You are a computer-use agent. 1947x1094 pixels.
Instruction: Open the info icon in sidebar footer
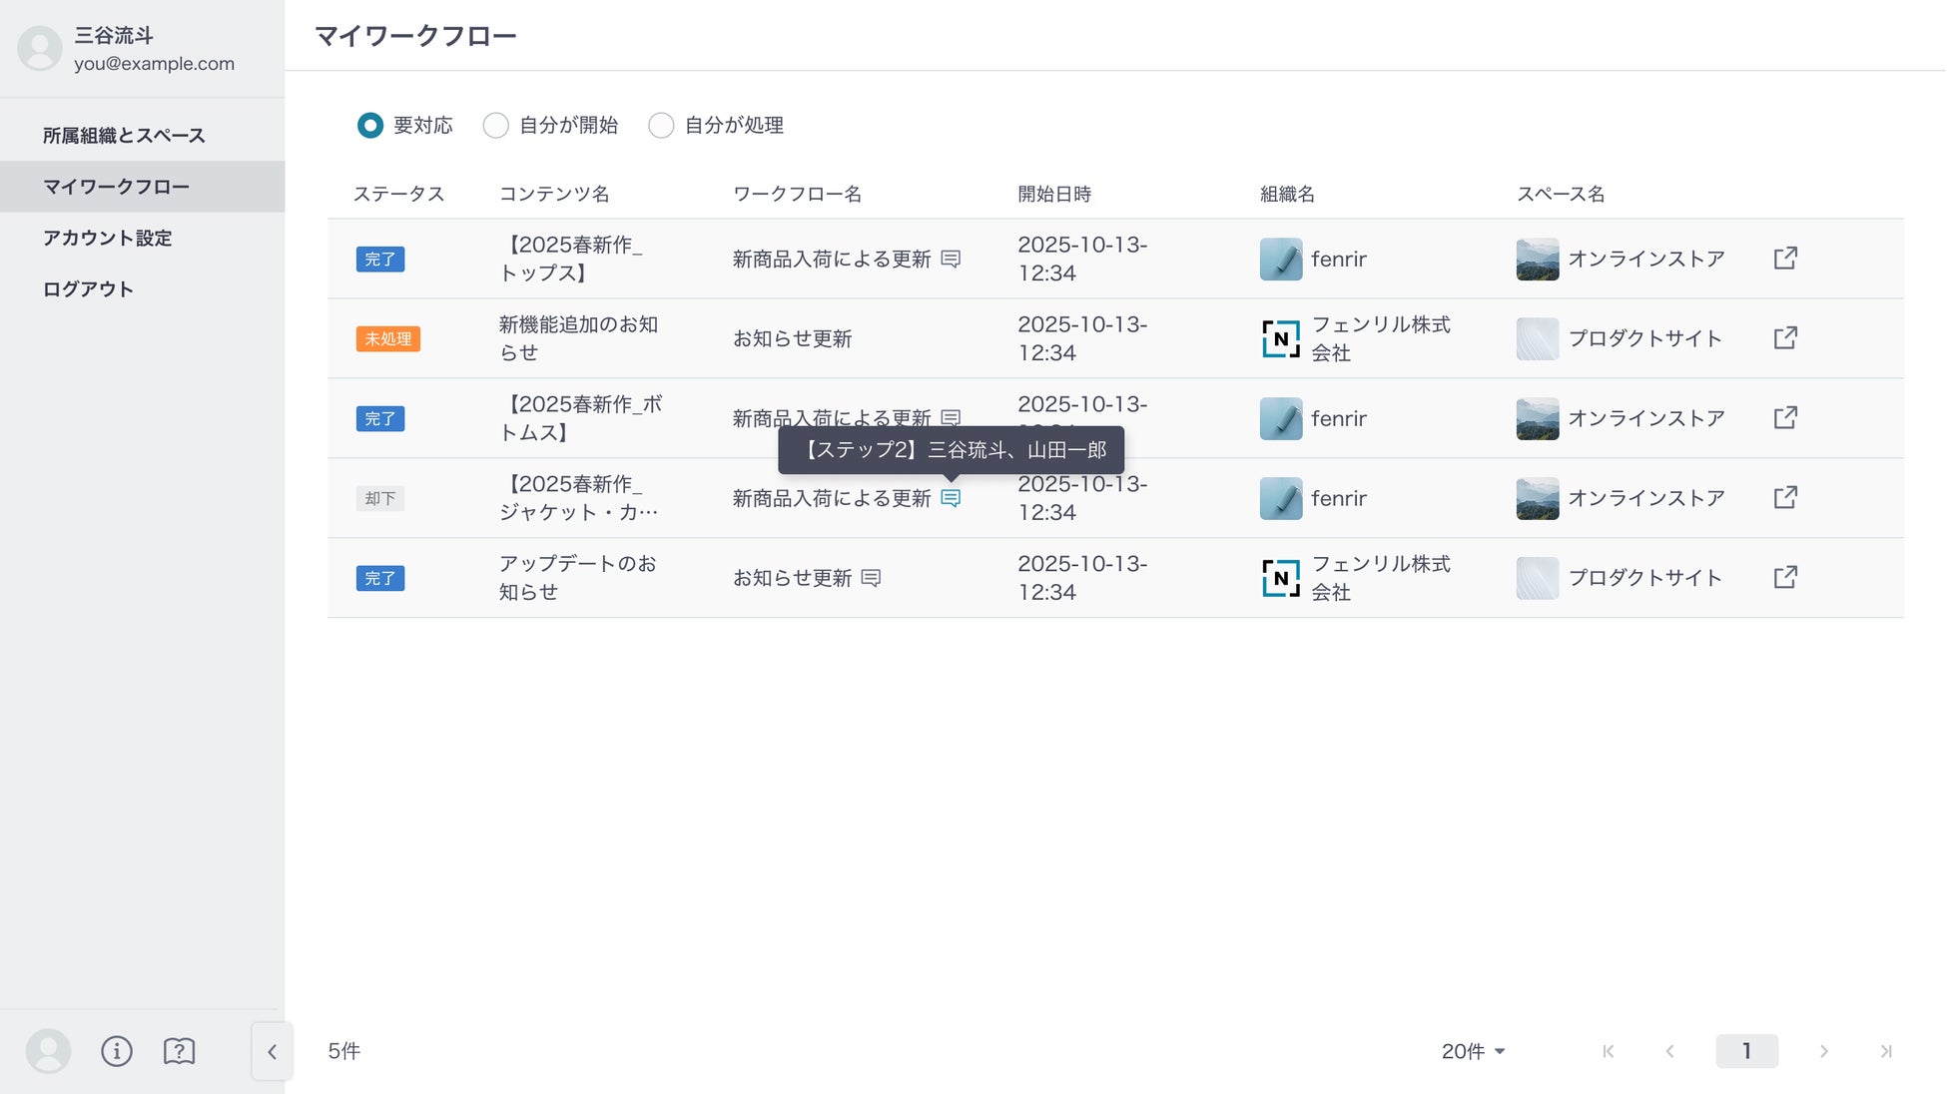click(117, 1051)
